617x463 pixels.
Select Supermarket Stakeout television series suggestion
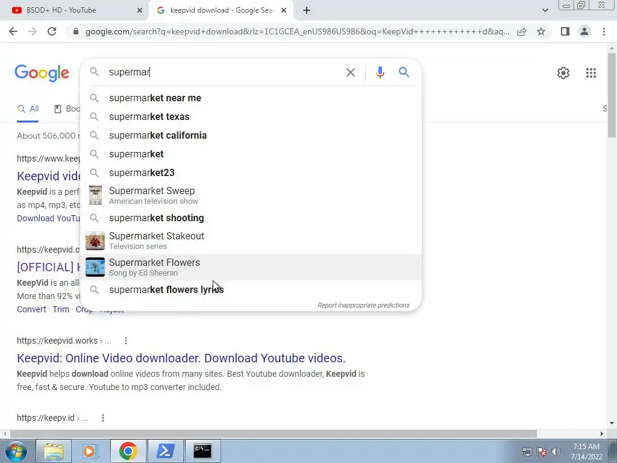pos(251,241)
